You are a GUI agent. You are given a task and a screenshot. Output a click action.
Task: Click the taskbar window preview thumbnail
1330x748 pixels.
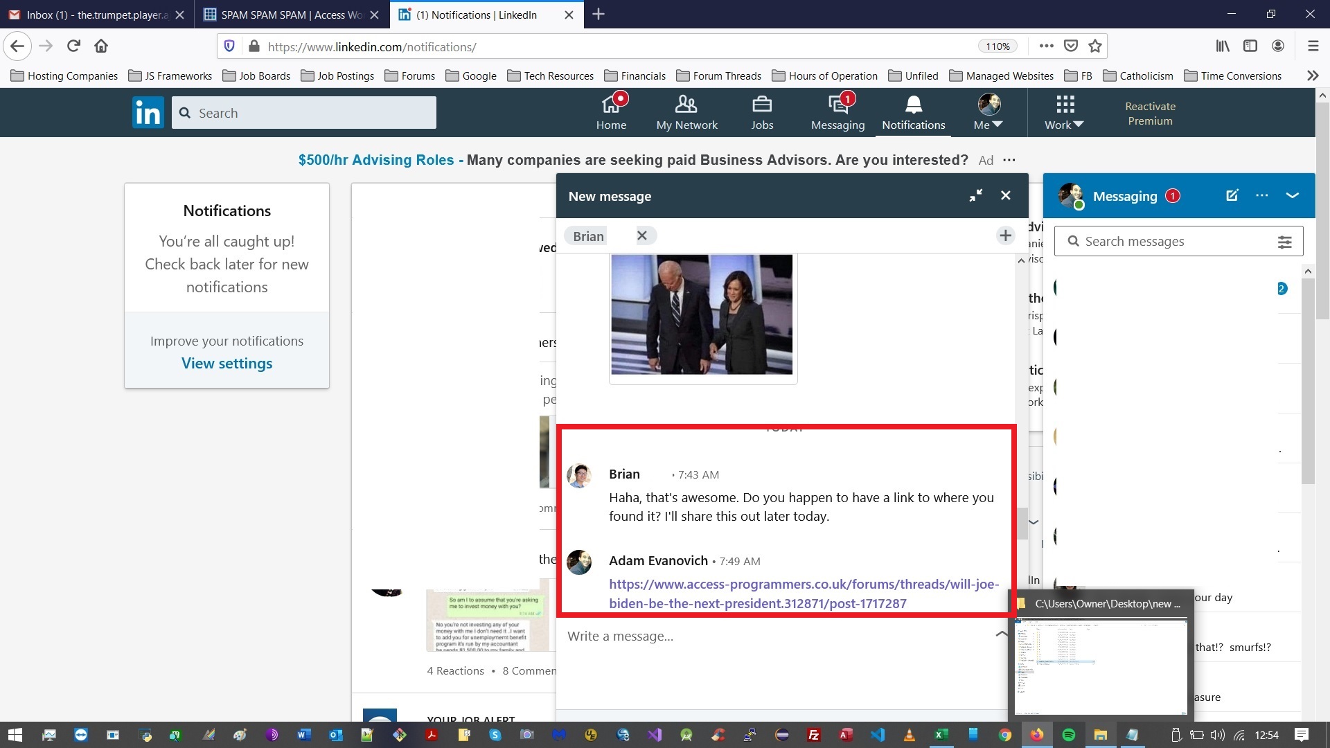pyautogui.click(x=1101, y=666)
